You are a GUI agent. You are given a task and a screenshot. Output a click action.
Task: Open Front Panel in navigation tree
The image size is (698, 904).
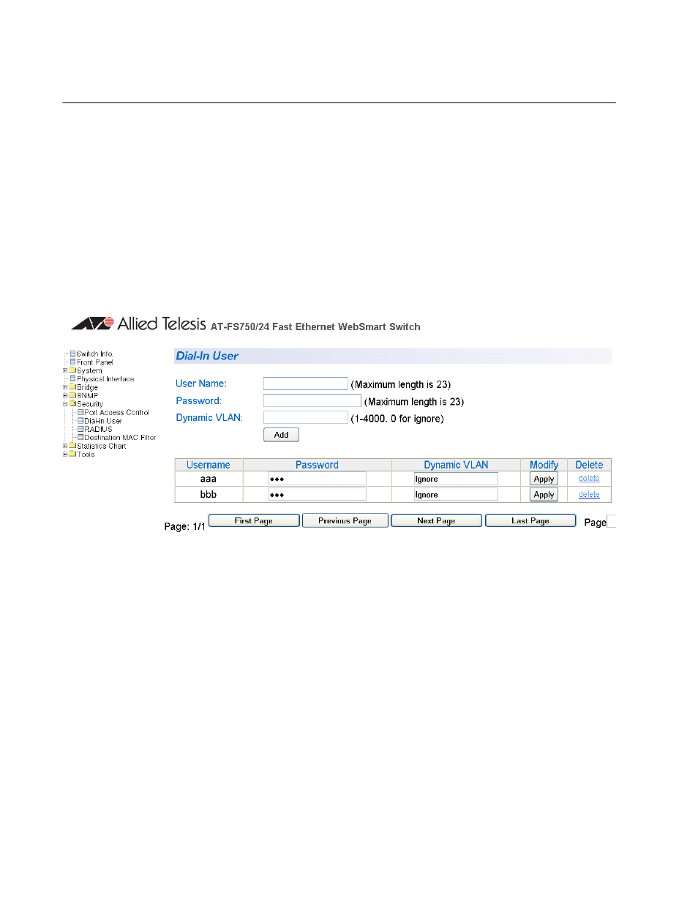95,362
